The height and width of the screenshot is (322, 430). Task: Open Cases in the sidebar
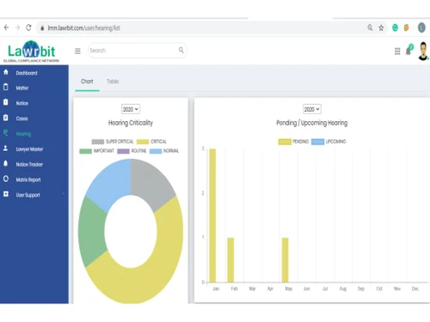click(21, 118)
